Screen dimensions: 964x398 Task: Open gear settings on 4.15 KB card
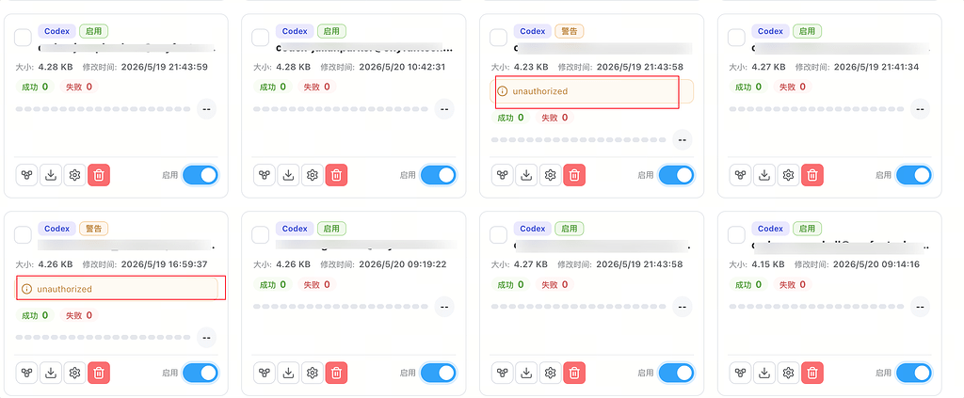point(788,373)
